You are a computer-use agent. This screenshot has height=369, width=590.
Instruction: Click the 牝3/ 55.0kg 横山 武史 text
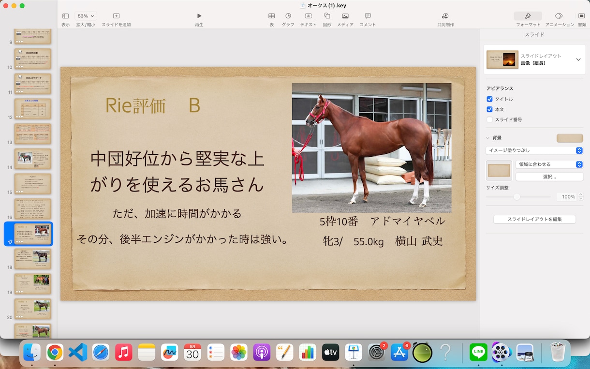383,241
